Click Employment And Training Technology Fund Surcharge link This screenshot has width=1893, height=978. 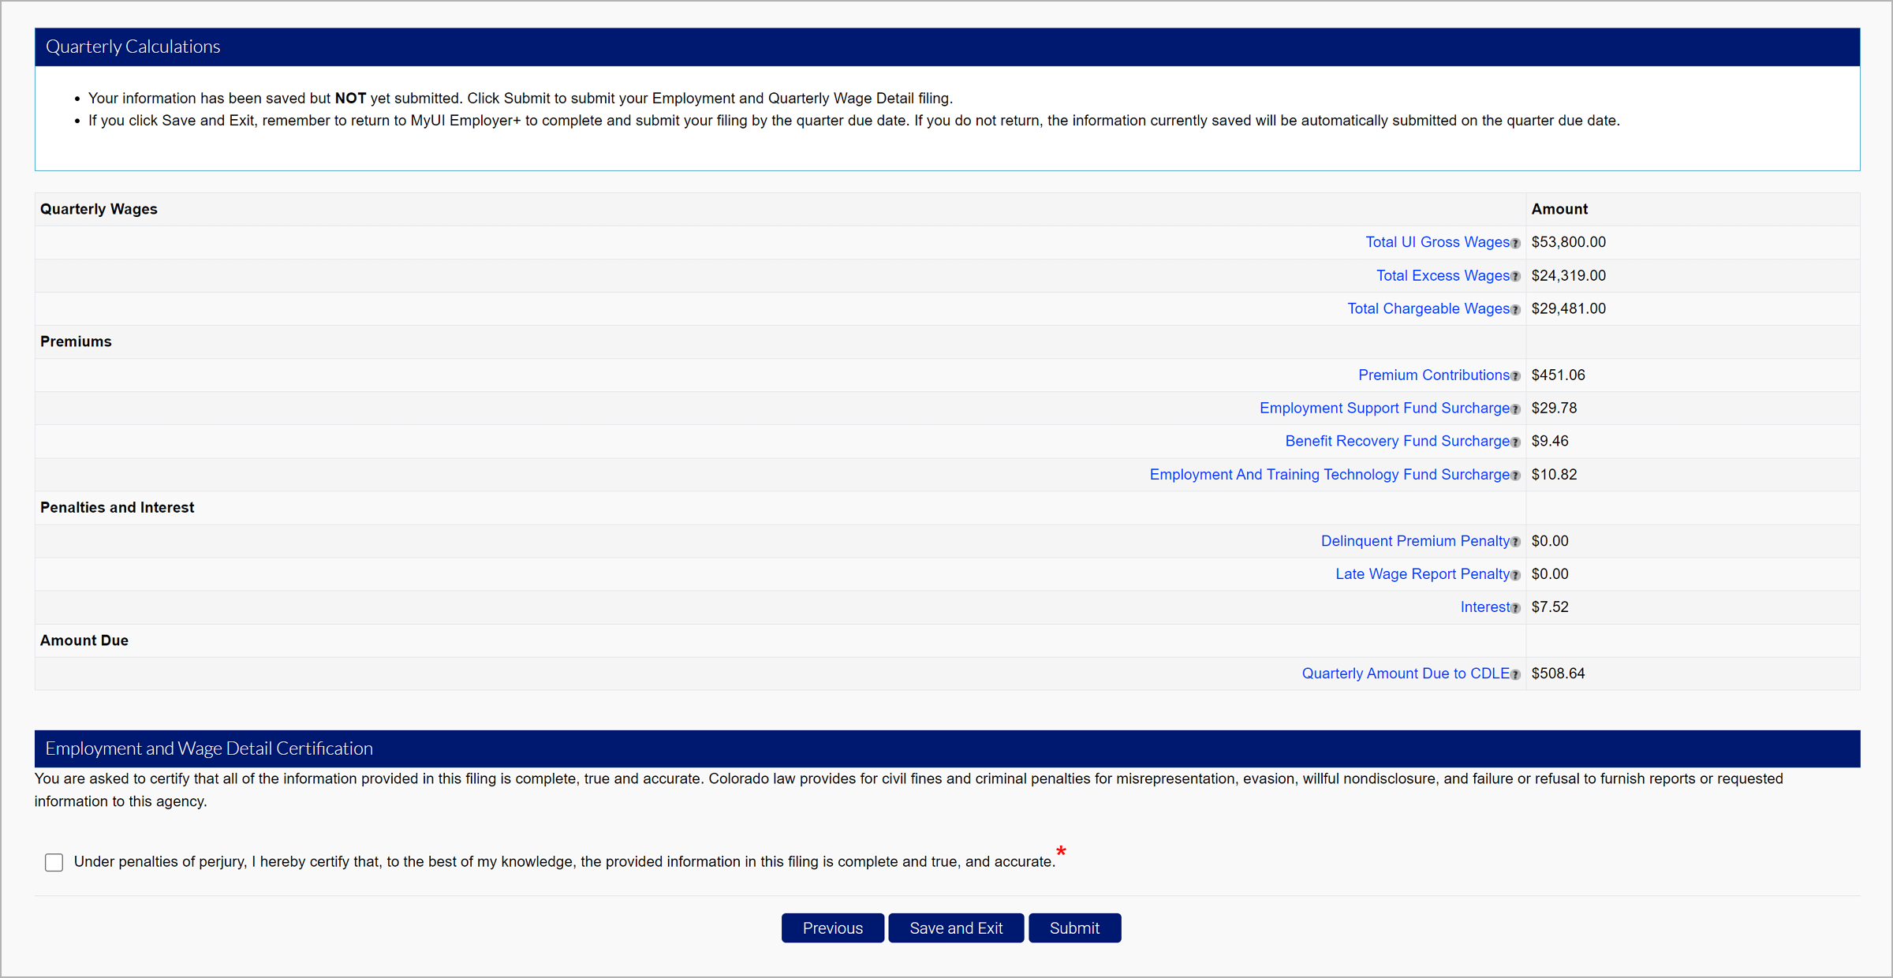pyautogui.click(x=1329, y=474)
